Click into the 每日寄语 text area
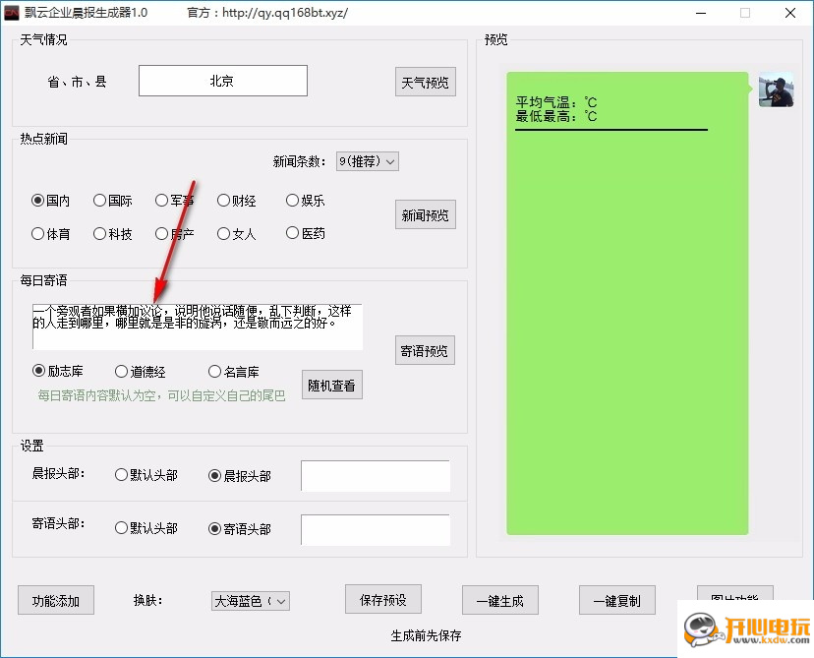 (x=198, y=327)
